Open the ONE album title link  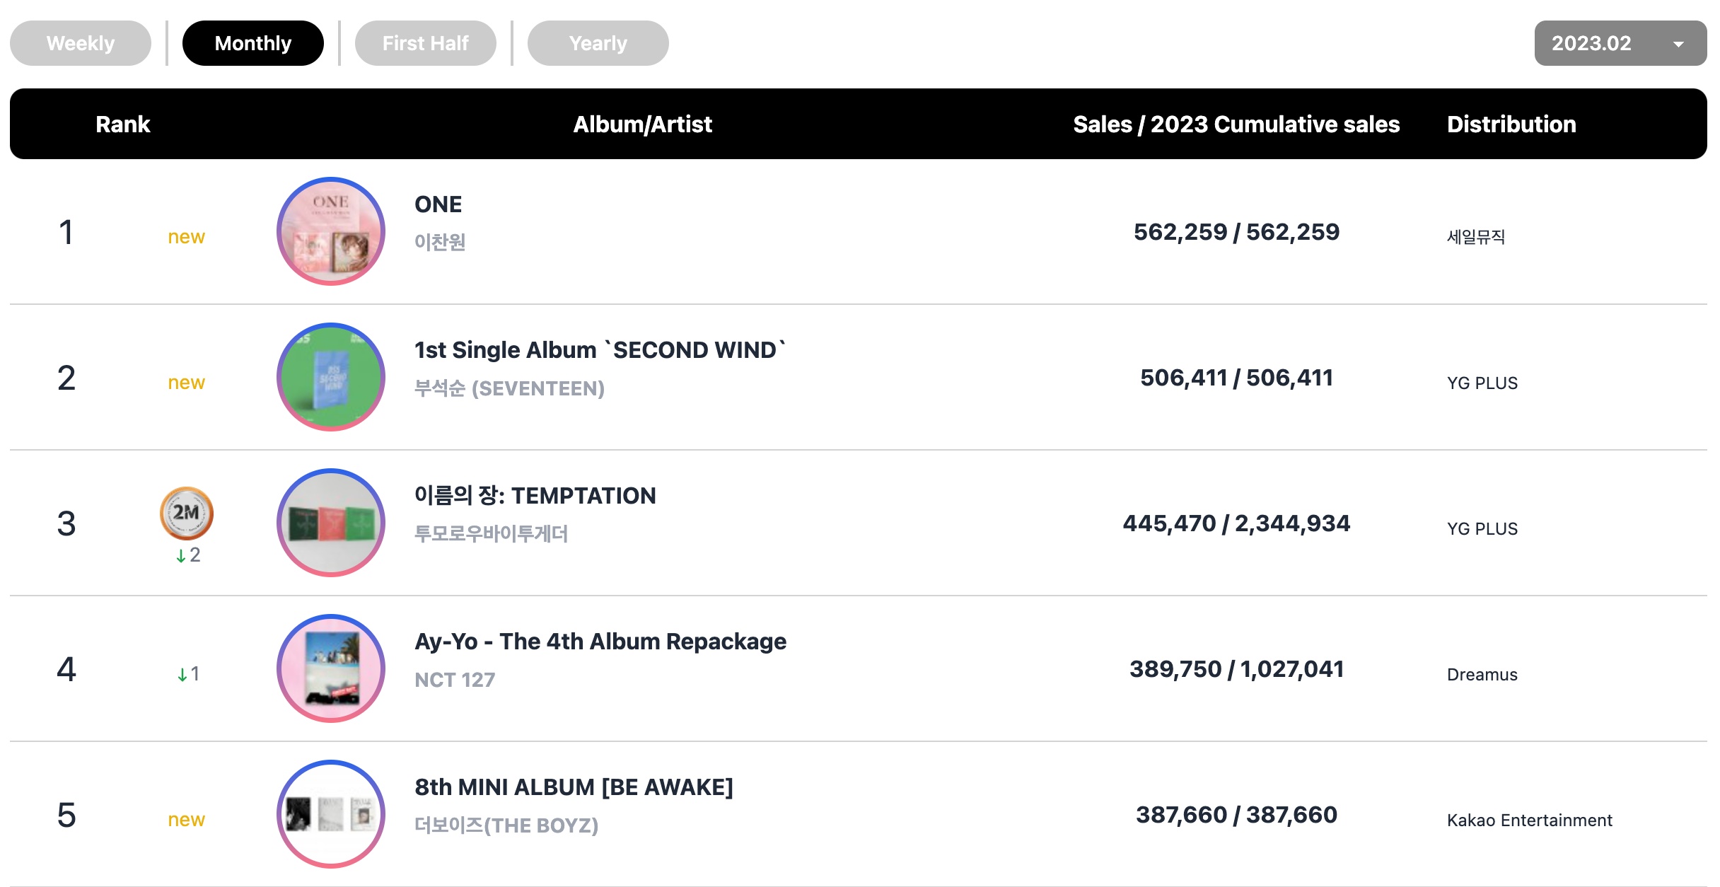pos(438,204)
